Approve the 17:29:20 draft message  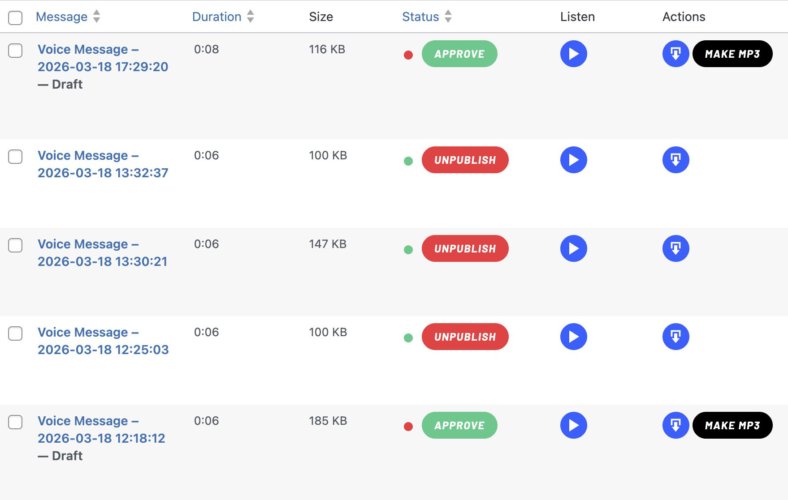(459, 54)
